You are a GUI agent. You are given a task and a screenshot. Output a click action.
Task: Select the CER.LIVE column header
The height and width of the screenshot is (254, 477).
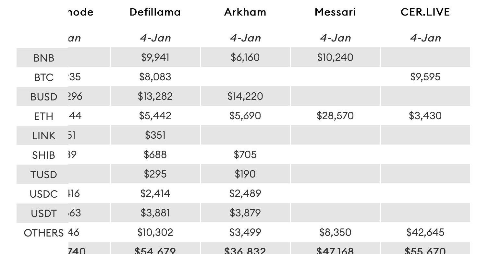click(x=425, y=12)
